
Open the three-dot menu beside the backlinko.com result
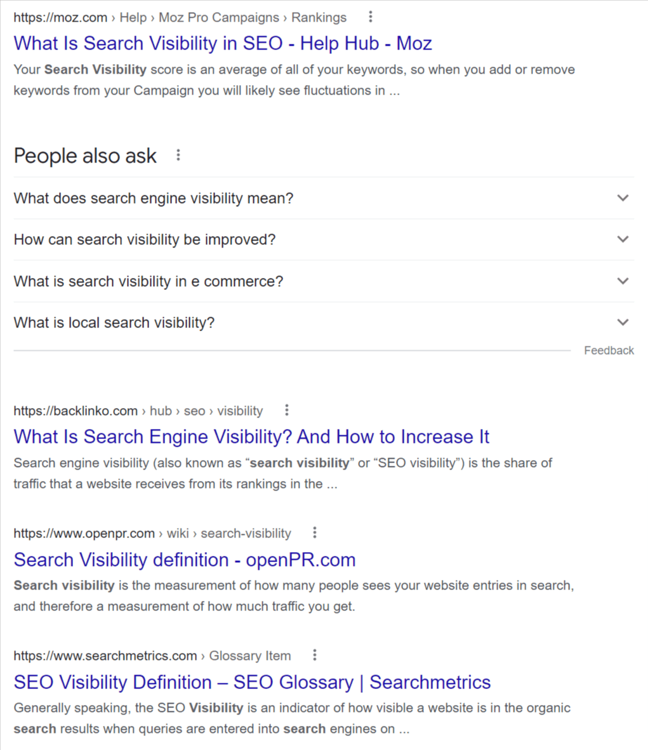pos(287,410)
